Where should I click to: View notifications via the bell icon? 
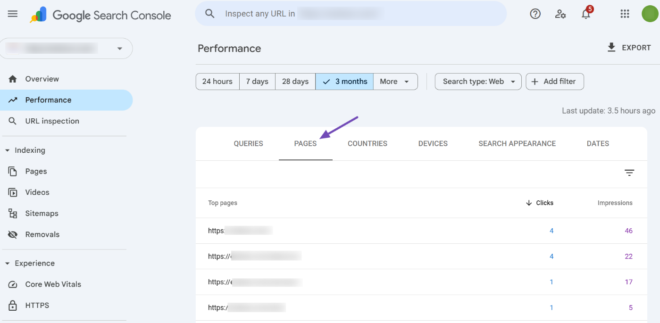[585, 15]
